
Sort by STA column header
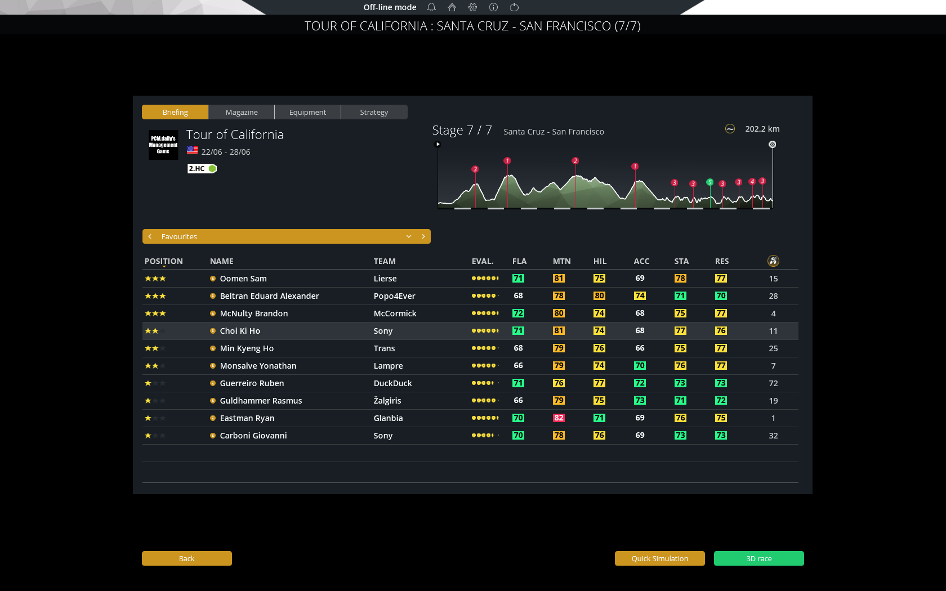pyautogui.click(x=681, y=261)
